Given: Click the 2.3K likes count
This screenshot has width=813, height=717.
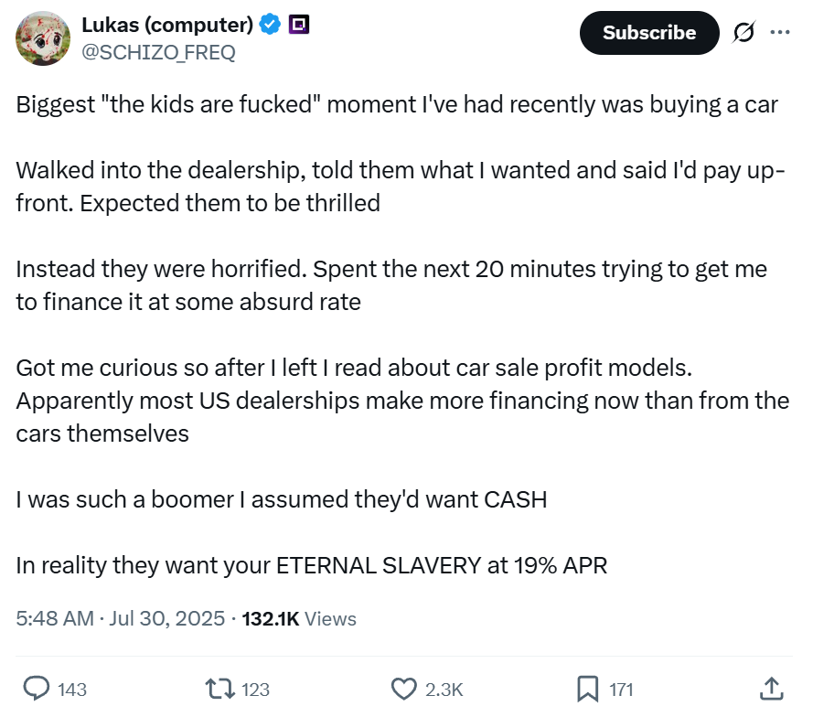Looking at the screenshot, I should tap(444, 689).
